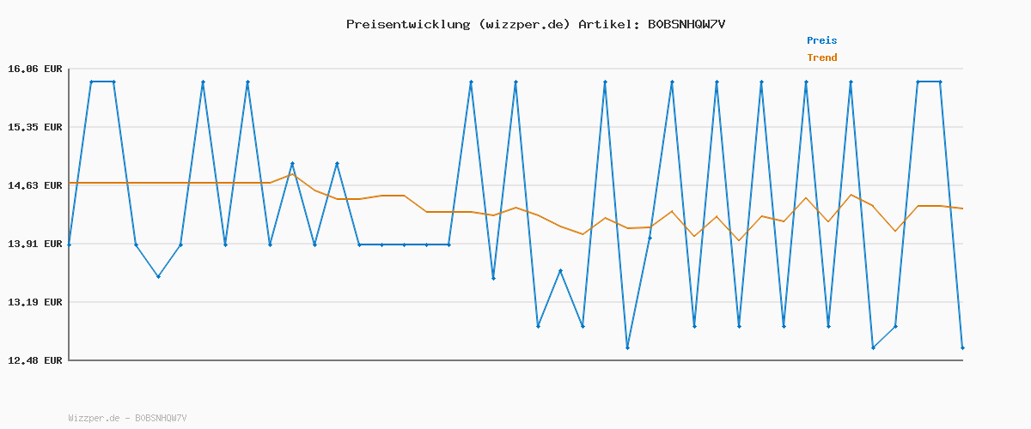
Task: Click the 'Trend' legend label
Action: click(x=821, y=57)
